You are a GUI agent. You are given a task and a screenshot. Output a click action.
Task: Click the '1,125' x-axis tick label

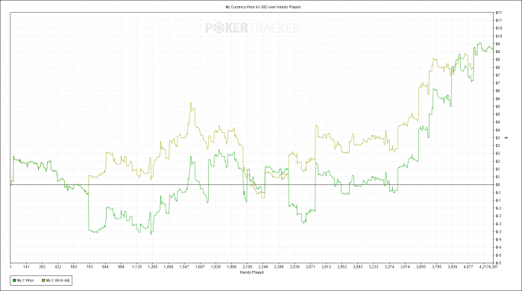[136, 266]
